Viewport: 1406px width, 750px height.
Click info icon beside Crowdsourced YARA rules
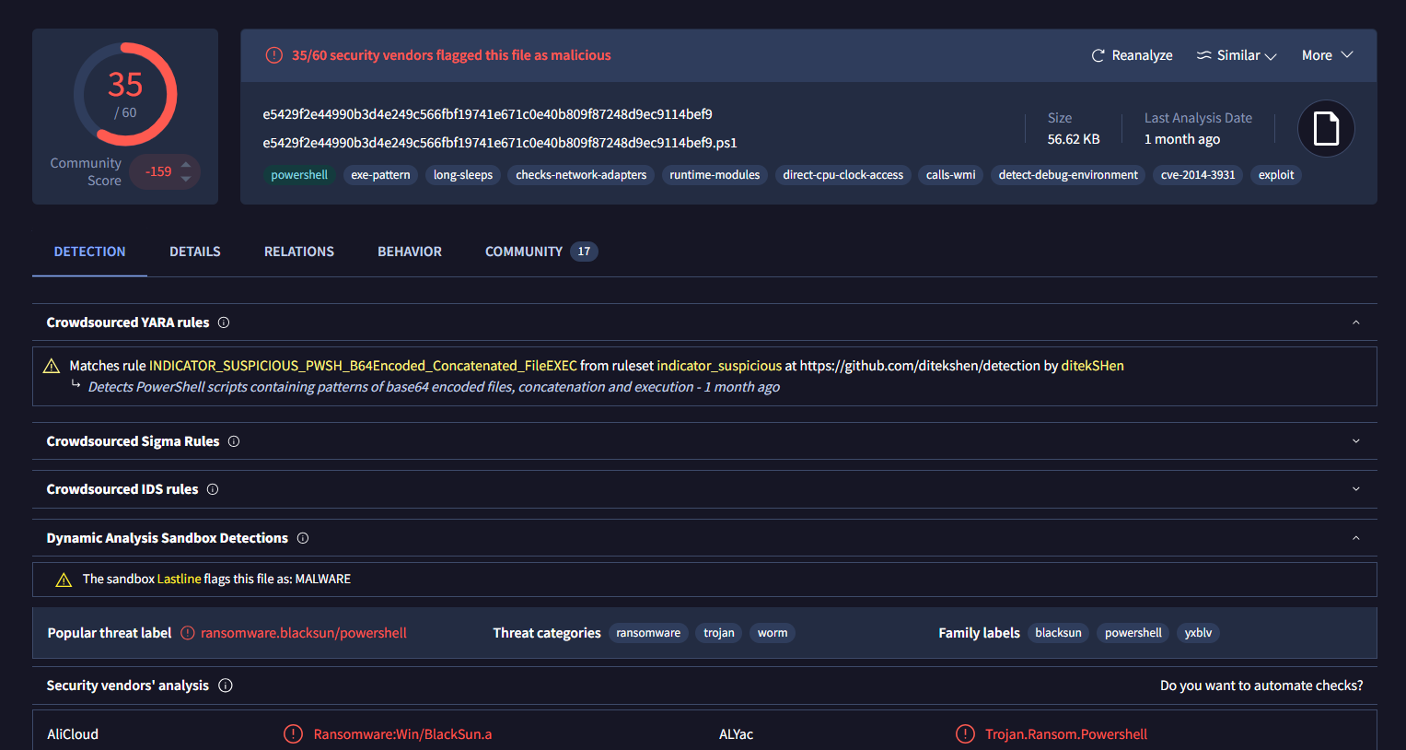click(224, 322)
